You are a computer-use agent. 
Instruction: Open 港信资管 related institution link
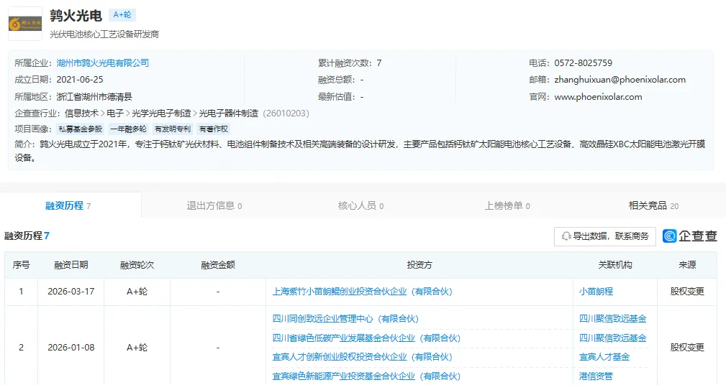coord(596,376)
